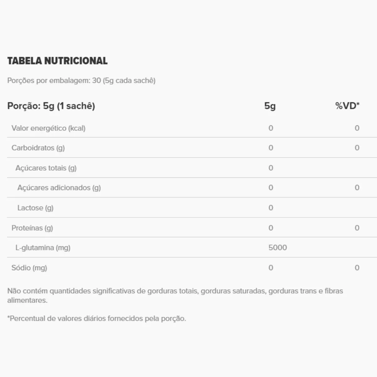Click the '*Percentual de valores diários' footnote

coord(97,319)
